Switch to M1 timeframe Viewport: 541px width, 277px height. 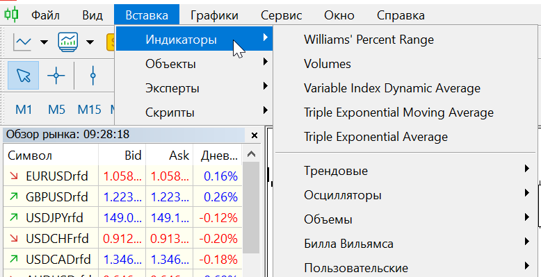[24, 110]
